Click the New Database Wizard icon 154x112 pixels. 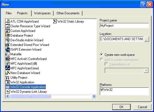pyautogui.click(x=8, y=73)
